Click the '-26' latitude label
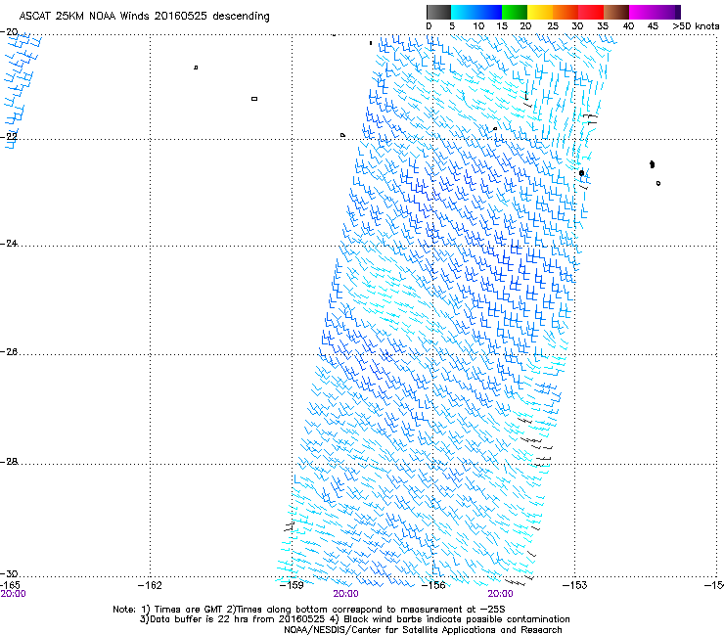The width and height of the screenshot is (724, 636). [9, 352]
